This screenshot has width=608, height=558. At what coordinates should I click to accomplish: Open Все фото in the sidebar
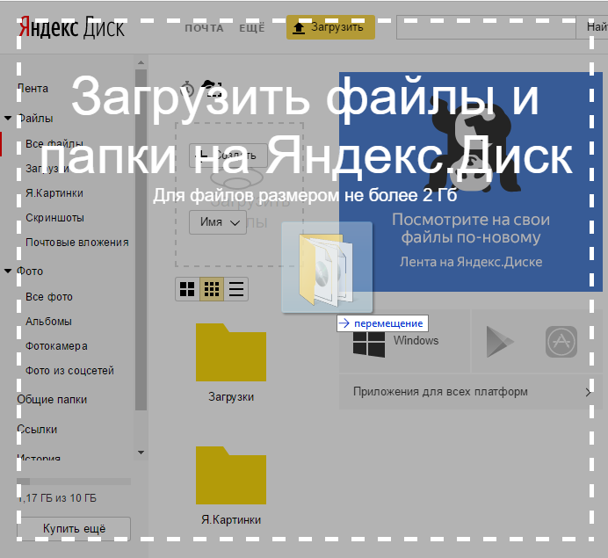tap(49, 297)
